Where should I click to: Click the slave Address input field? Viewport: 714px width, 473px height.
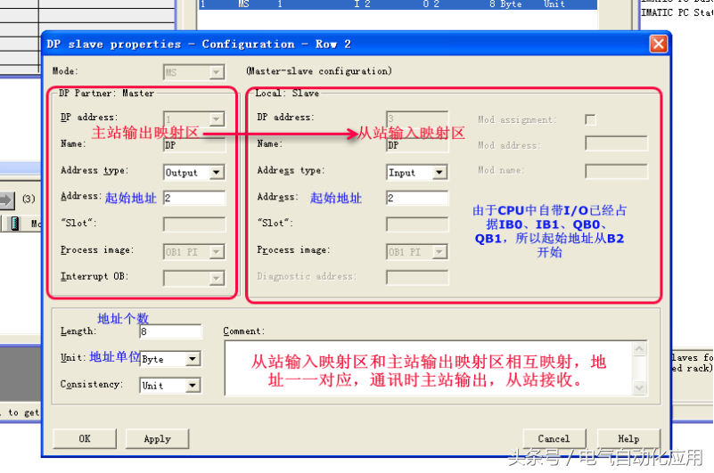tap(416, 199)
